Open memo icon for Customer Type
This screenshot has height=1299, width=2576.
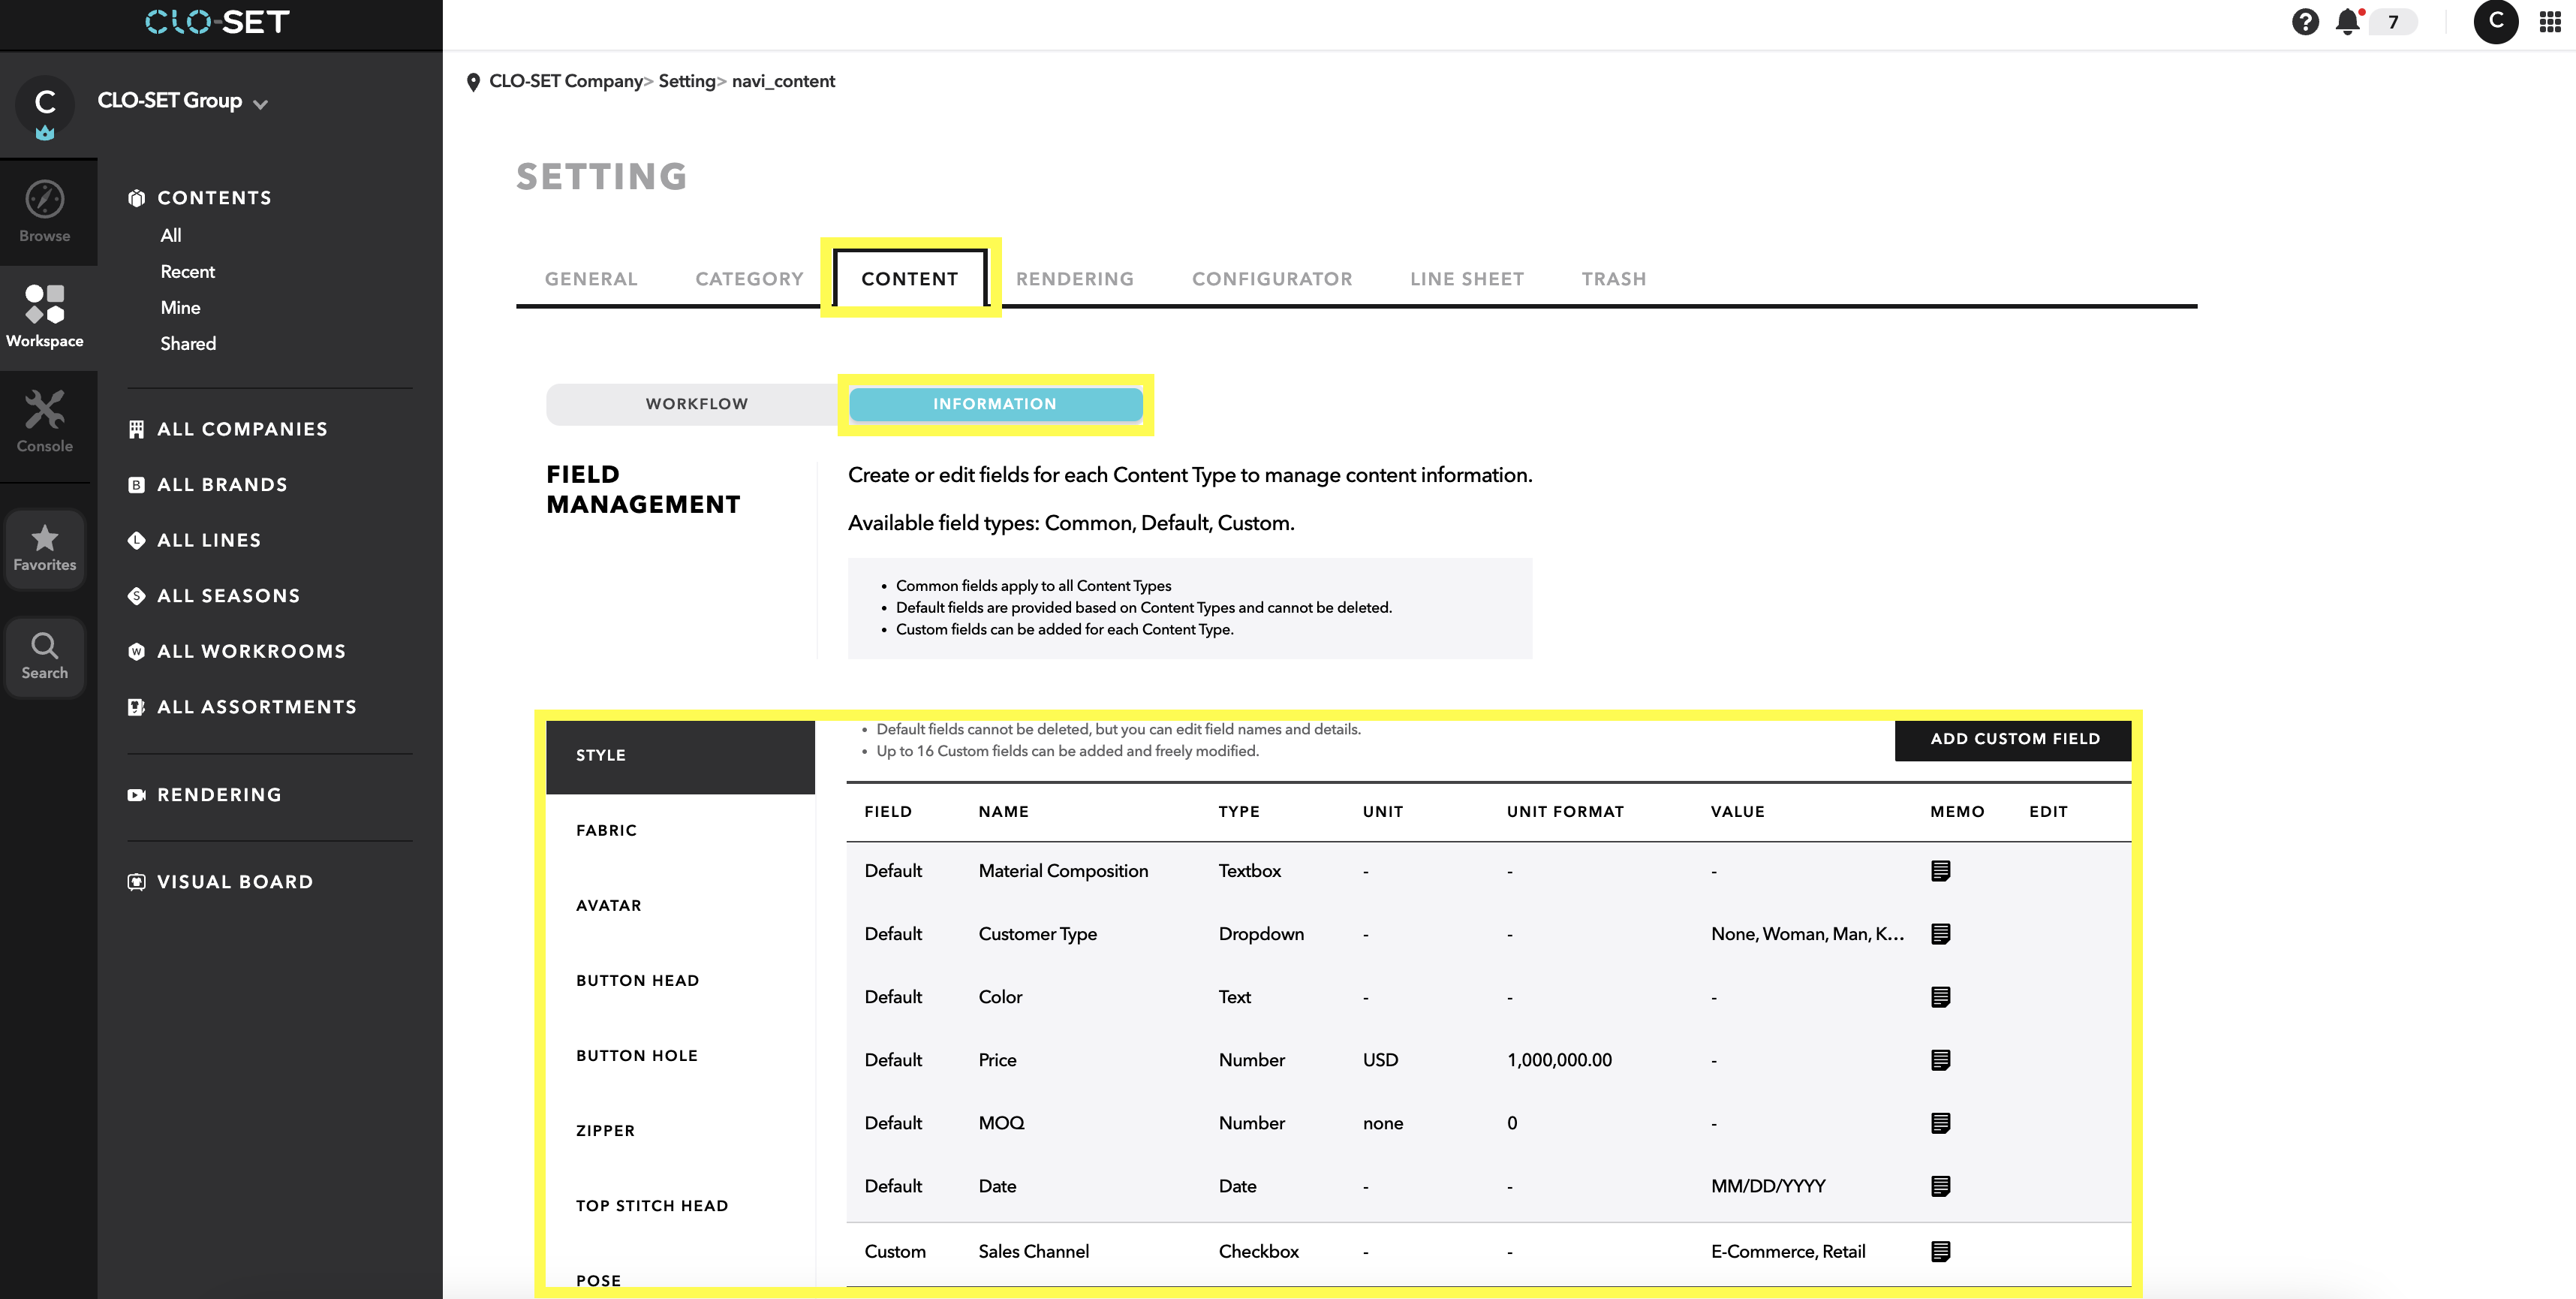click(x=1940, y=934)
